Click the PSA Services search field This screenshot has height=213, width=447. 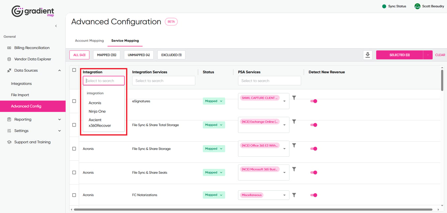tap(270, 81)
